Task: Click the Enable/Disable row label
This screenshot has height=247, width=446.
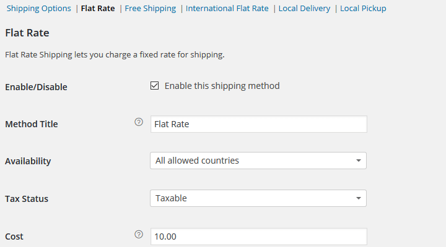Action: (36, 87)
